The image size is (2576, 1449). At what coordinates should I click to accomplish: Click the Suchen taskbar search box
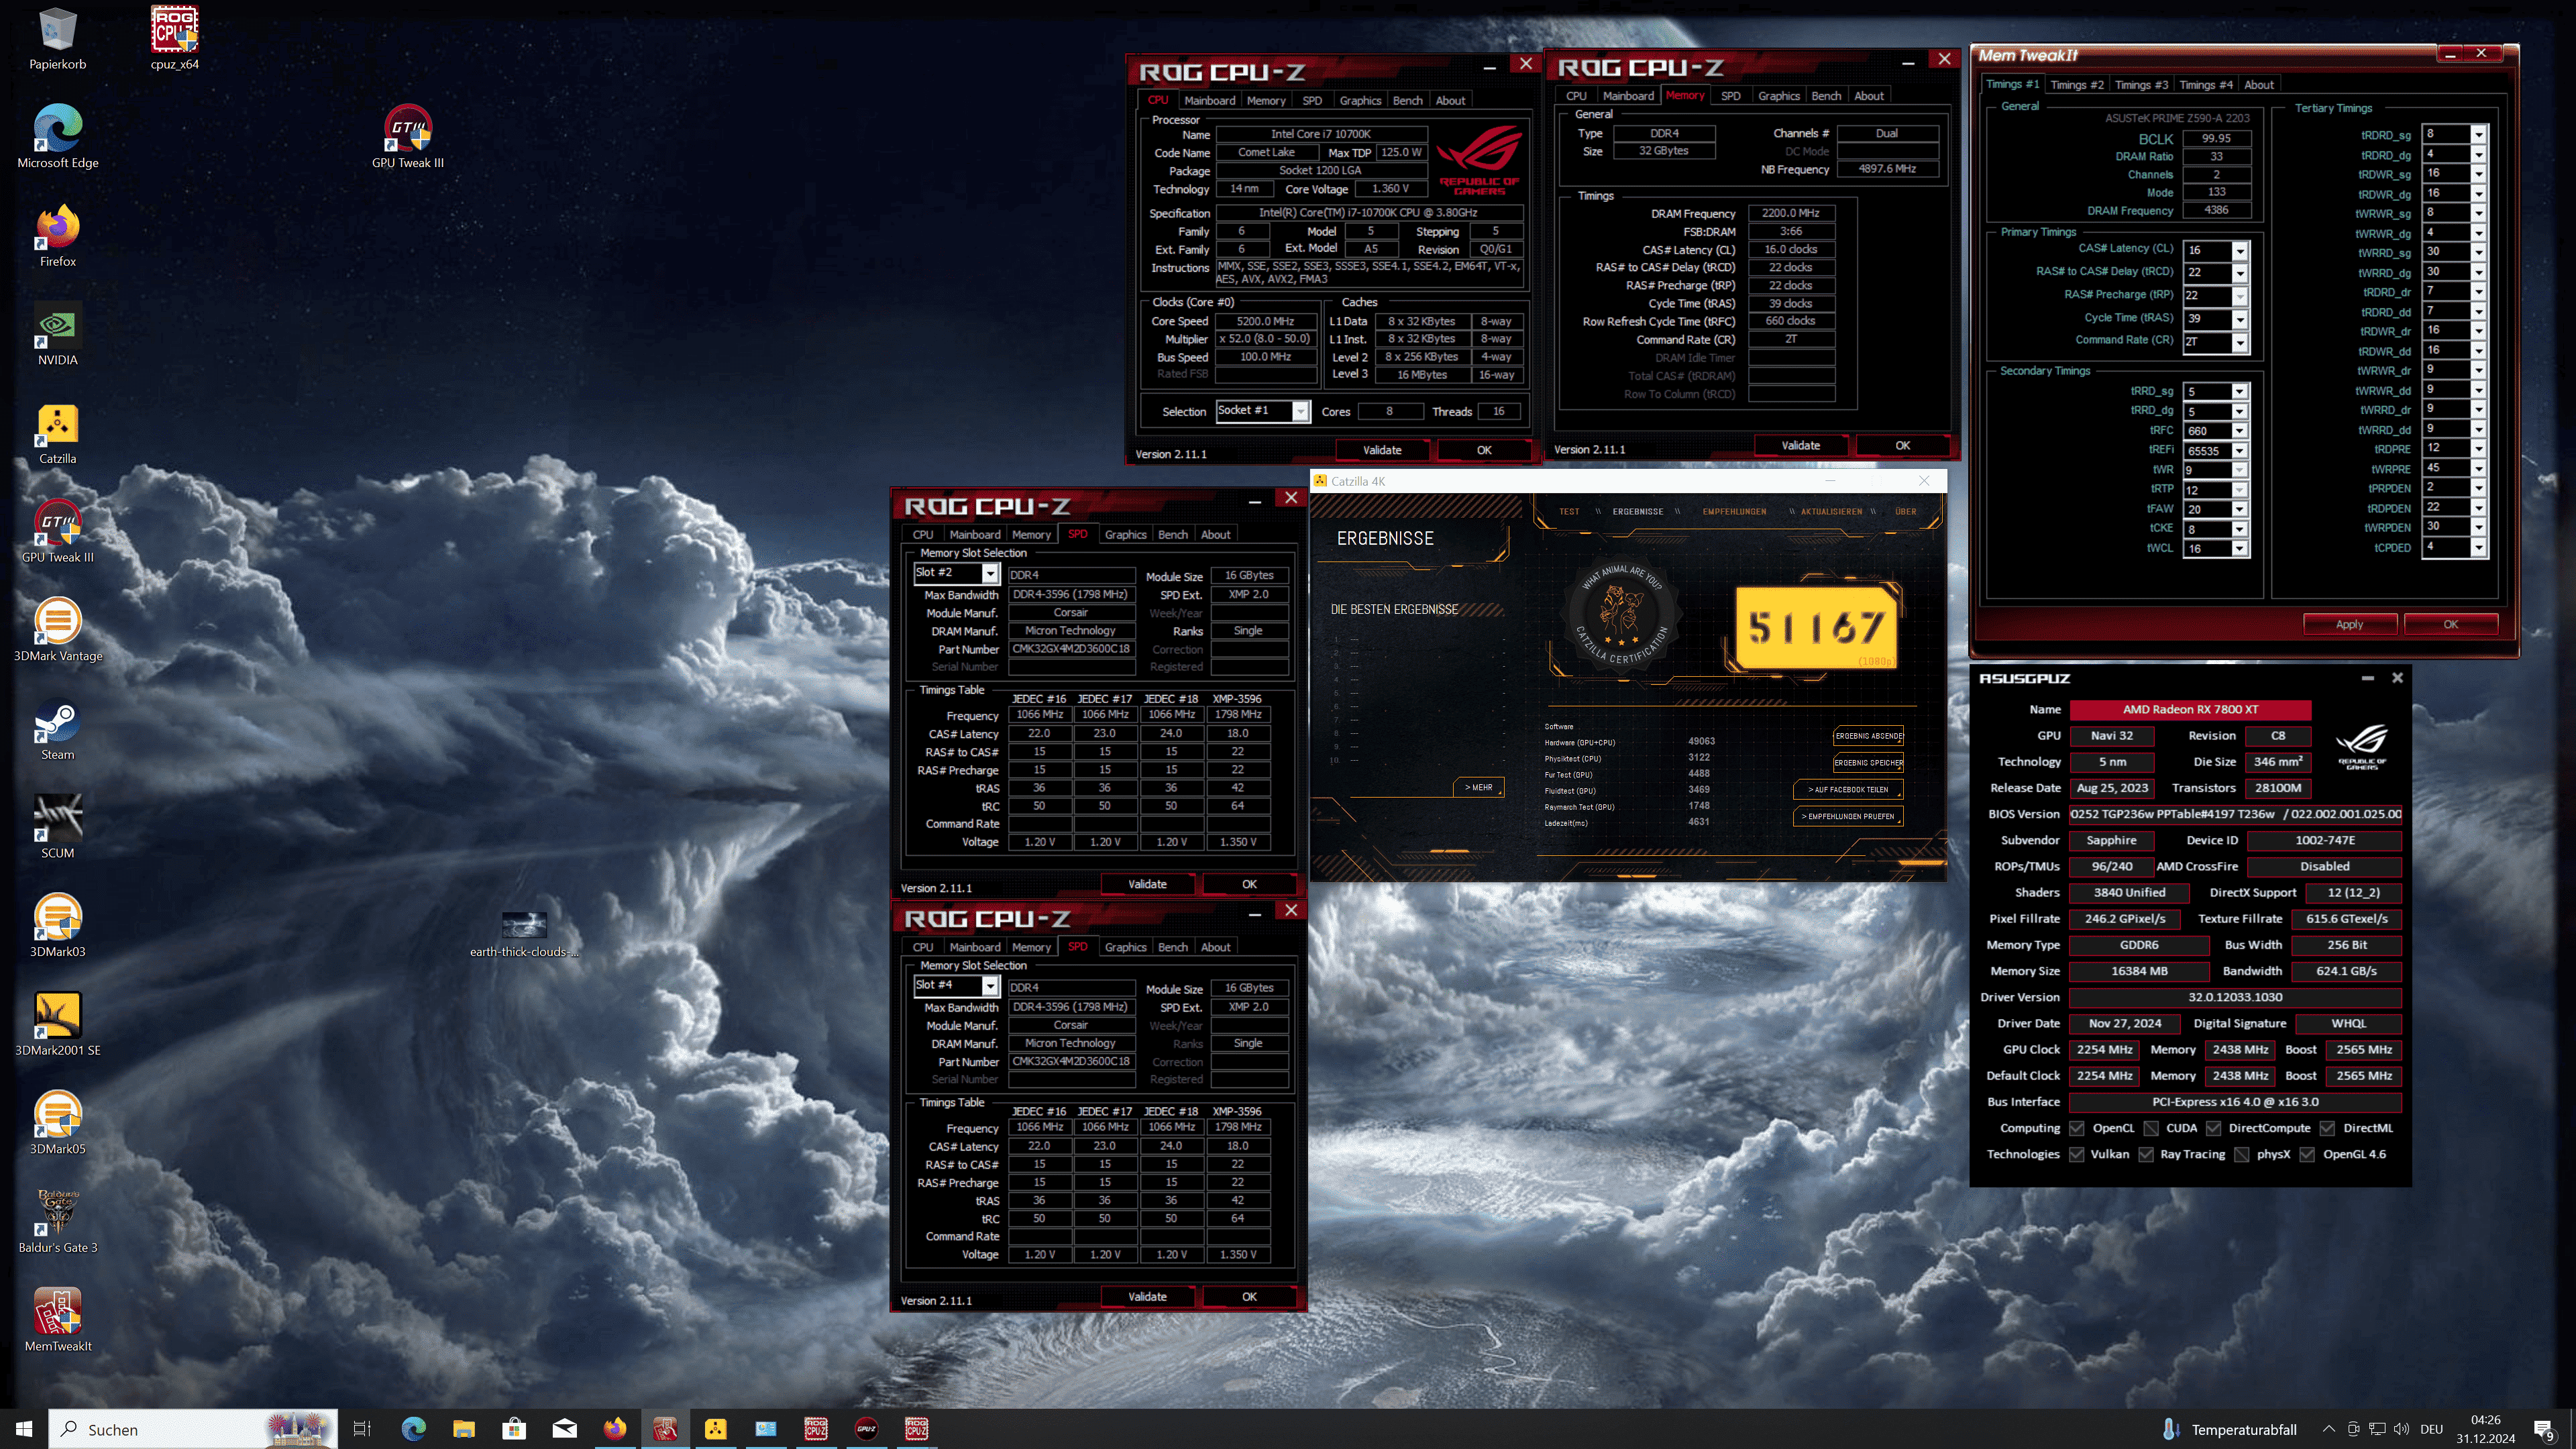tap(192, 1429)
